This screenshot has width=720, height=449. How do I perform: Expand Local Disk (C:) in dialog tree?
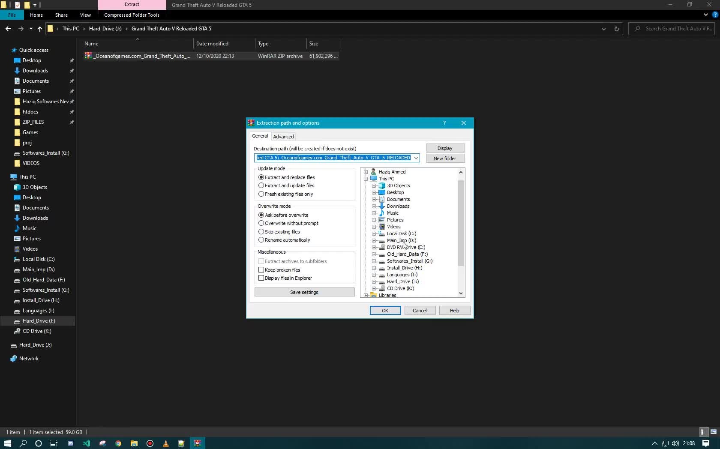click(374, 233)
